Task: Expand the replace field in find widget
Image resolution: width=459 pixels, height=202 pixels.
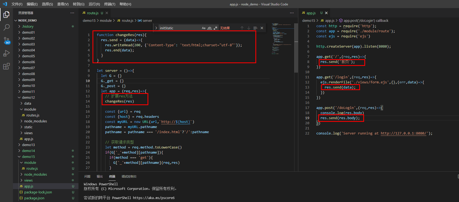Action: [156, 28]
